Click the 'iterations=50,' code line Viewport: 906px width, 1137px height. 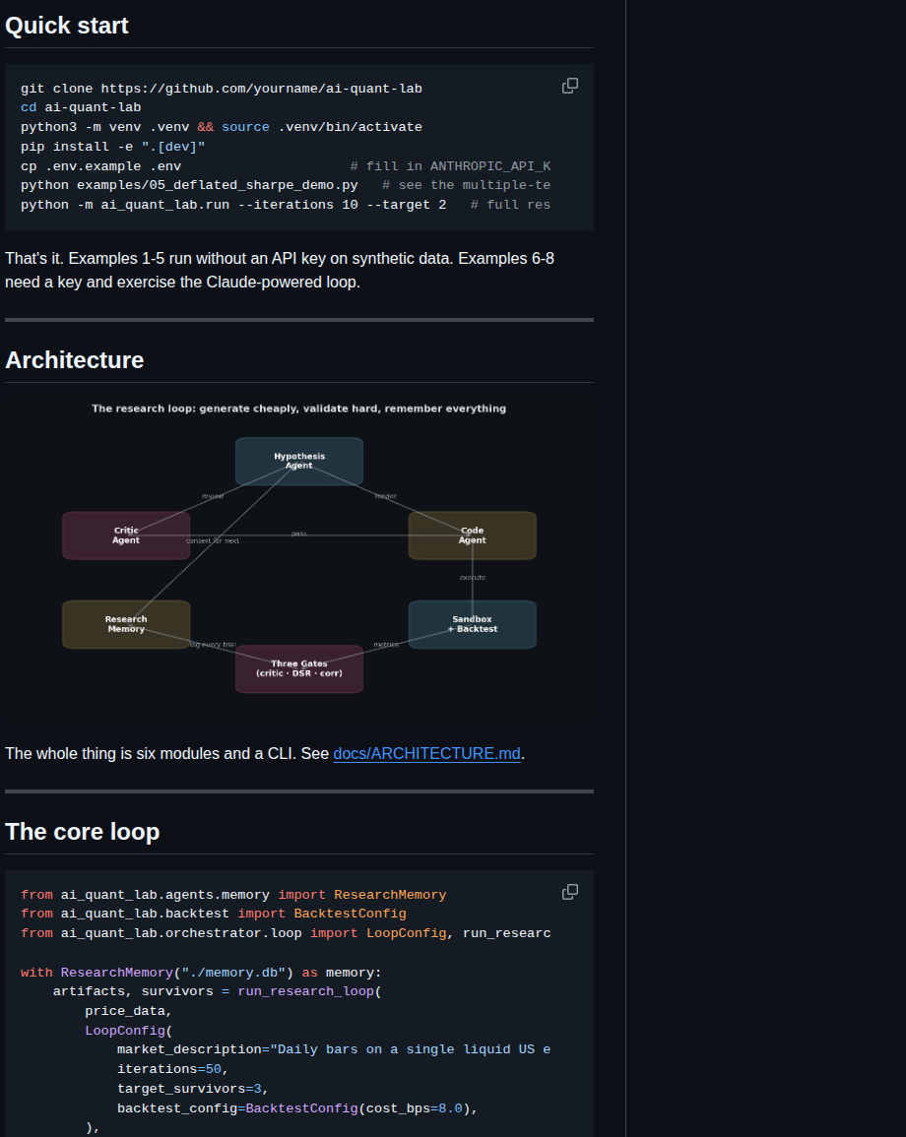click(x=172, y=1069)
